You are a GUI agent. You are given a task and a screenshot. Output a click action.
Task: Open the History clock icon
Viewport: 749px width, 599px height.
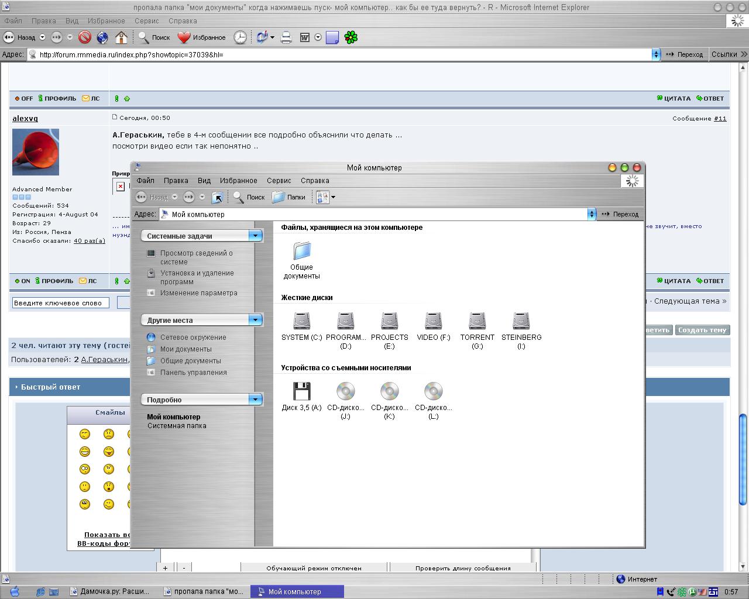tap(240, 37)
